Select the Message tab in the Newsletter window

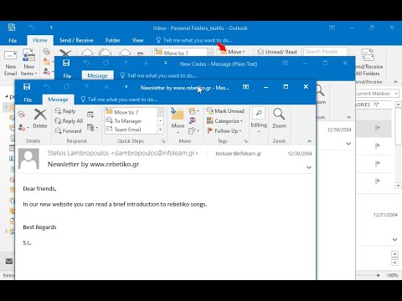pos(58,99)
